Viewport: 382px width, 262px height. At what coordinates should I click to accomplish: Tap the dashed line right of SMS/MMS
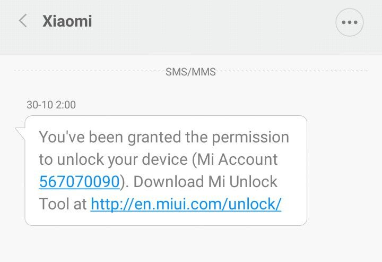click(292, 71)
